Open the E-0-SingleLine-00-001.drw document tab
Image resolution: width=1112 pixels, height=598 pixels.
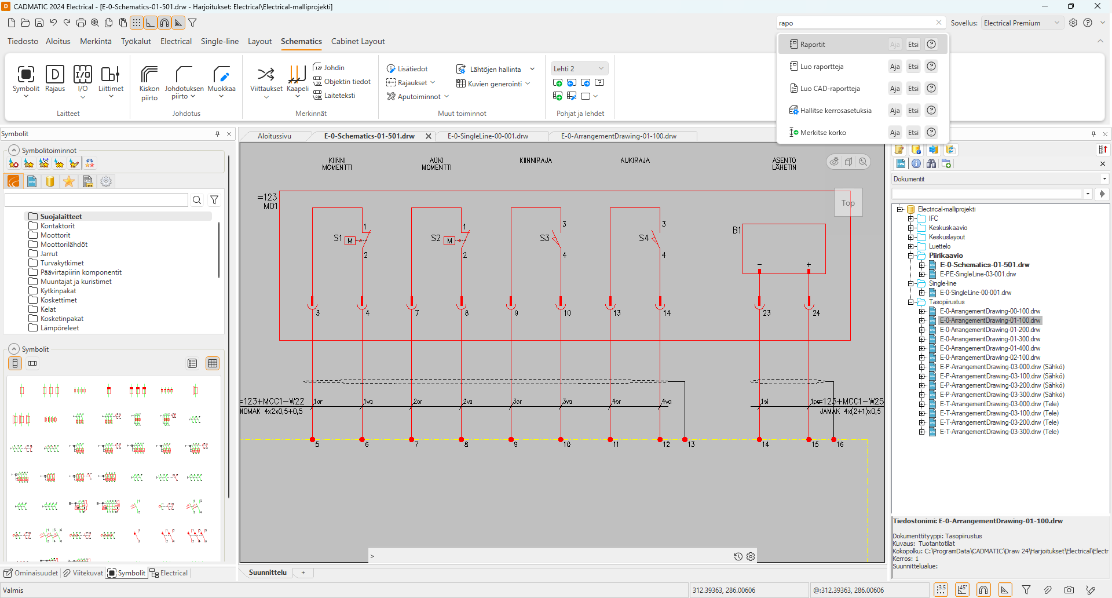(x=488, y=136)
